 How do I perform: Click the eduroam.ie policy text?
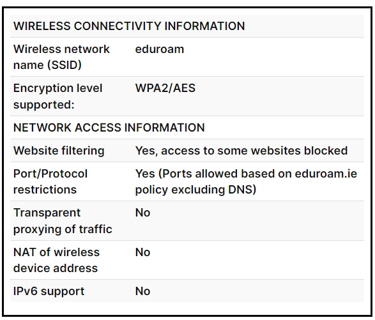[x=326, y=174]
